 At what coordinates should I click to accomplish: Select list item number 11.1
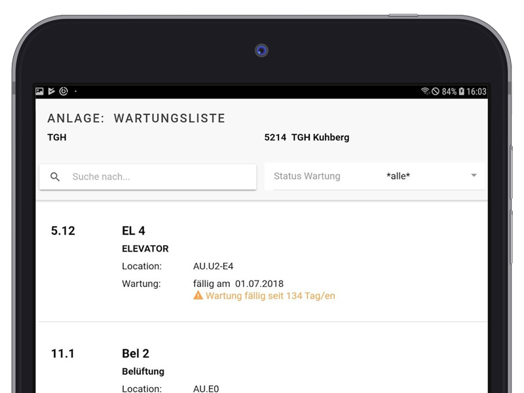pyautogui.click(x=62, y=354)
